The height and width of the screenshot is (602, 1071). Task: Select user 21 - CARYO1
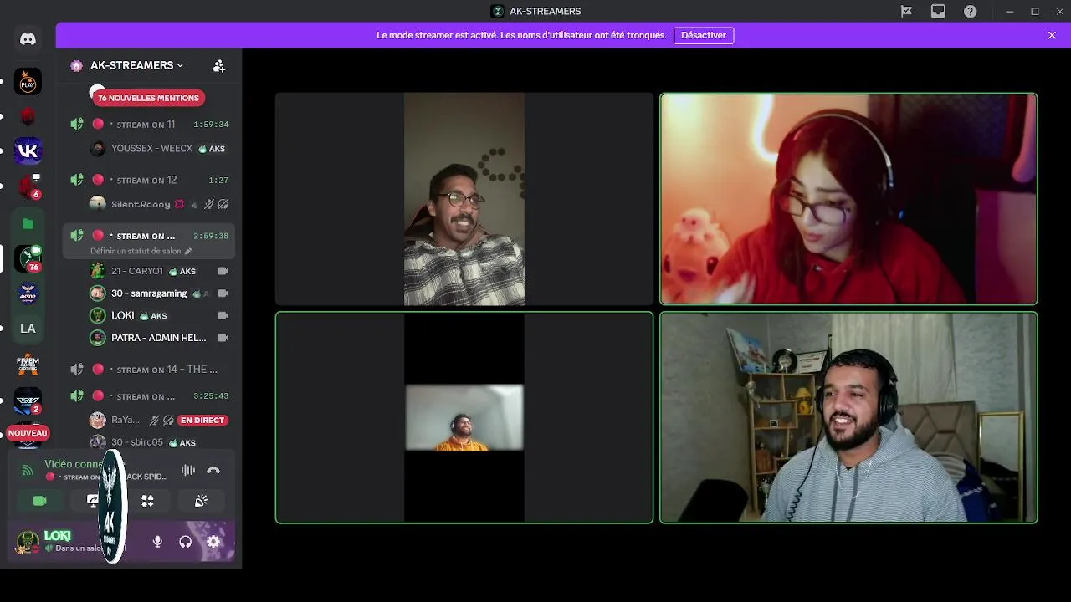click(158, 271)
